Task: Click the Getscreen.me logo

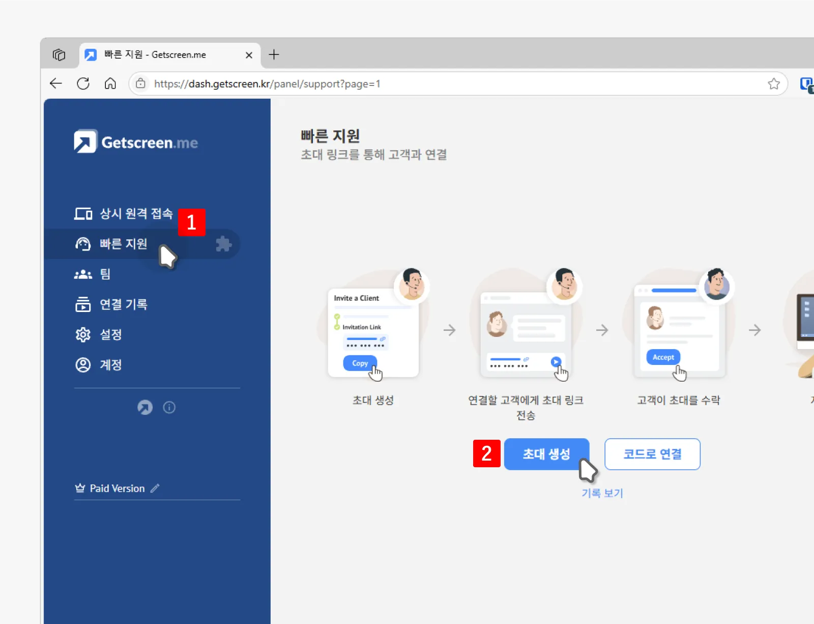Action: [x=135, y=141]
